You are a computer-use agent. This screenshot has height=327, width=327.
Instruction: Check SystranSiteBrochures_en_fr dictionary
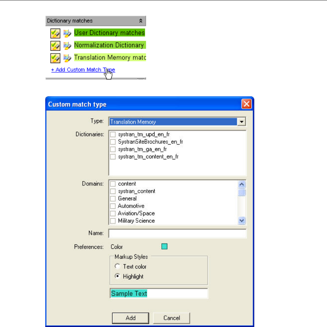(113, 142)
